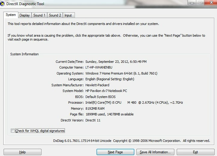
Task: Click Default System BIOS value
Action: pos(100,97)
